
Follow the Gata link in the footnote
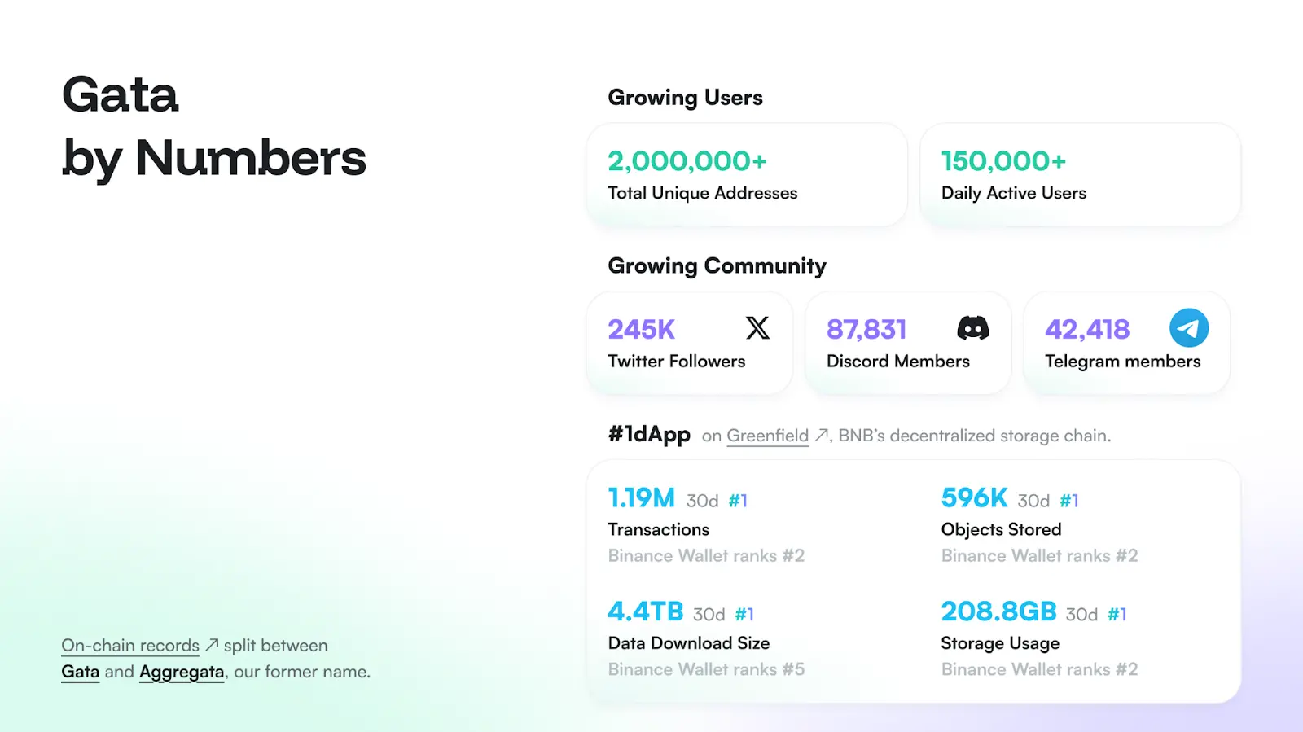[80, 672]
